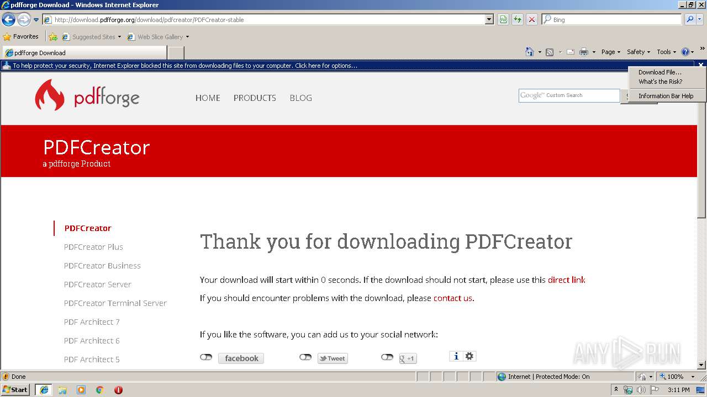
Task: Toggle the switch next to Google +1
Action: [x=387, y=357]
